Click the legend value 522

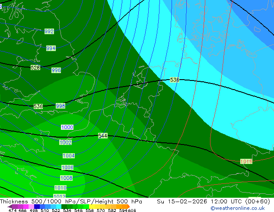pyautogui.click(x=56, y=210)
